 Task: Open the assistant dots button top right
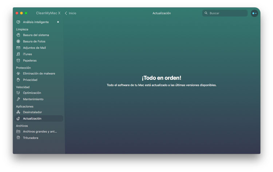point(254,13)
